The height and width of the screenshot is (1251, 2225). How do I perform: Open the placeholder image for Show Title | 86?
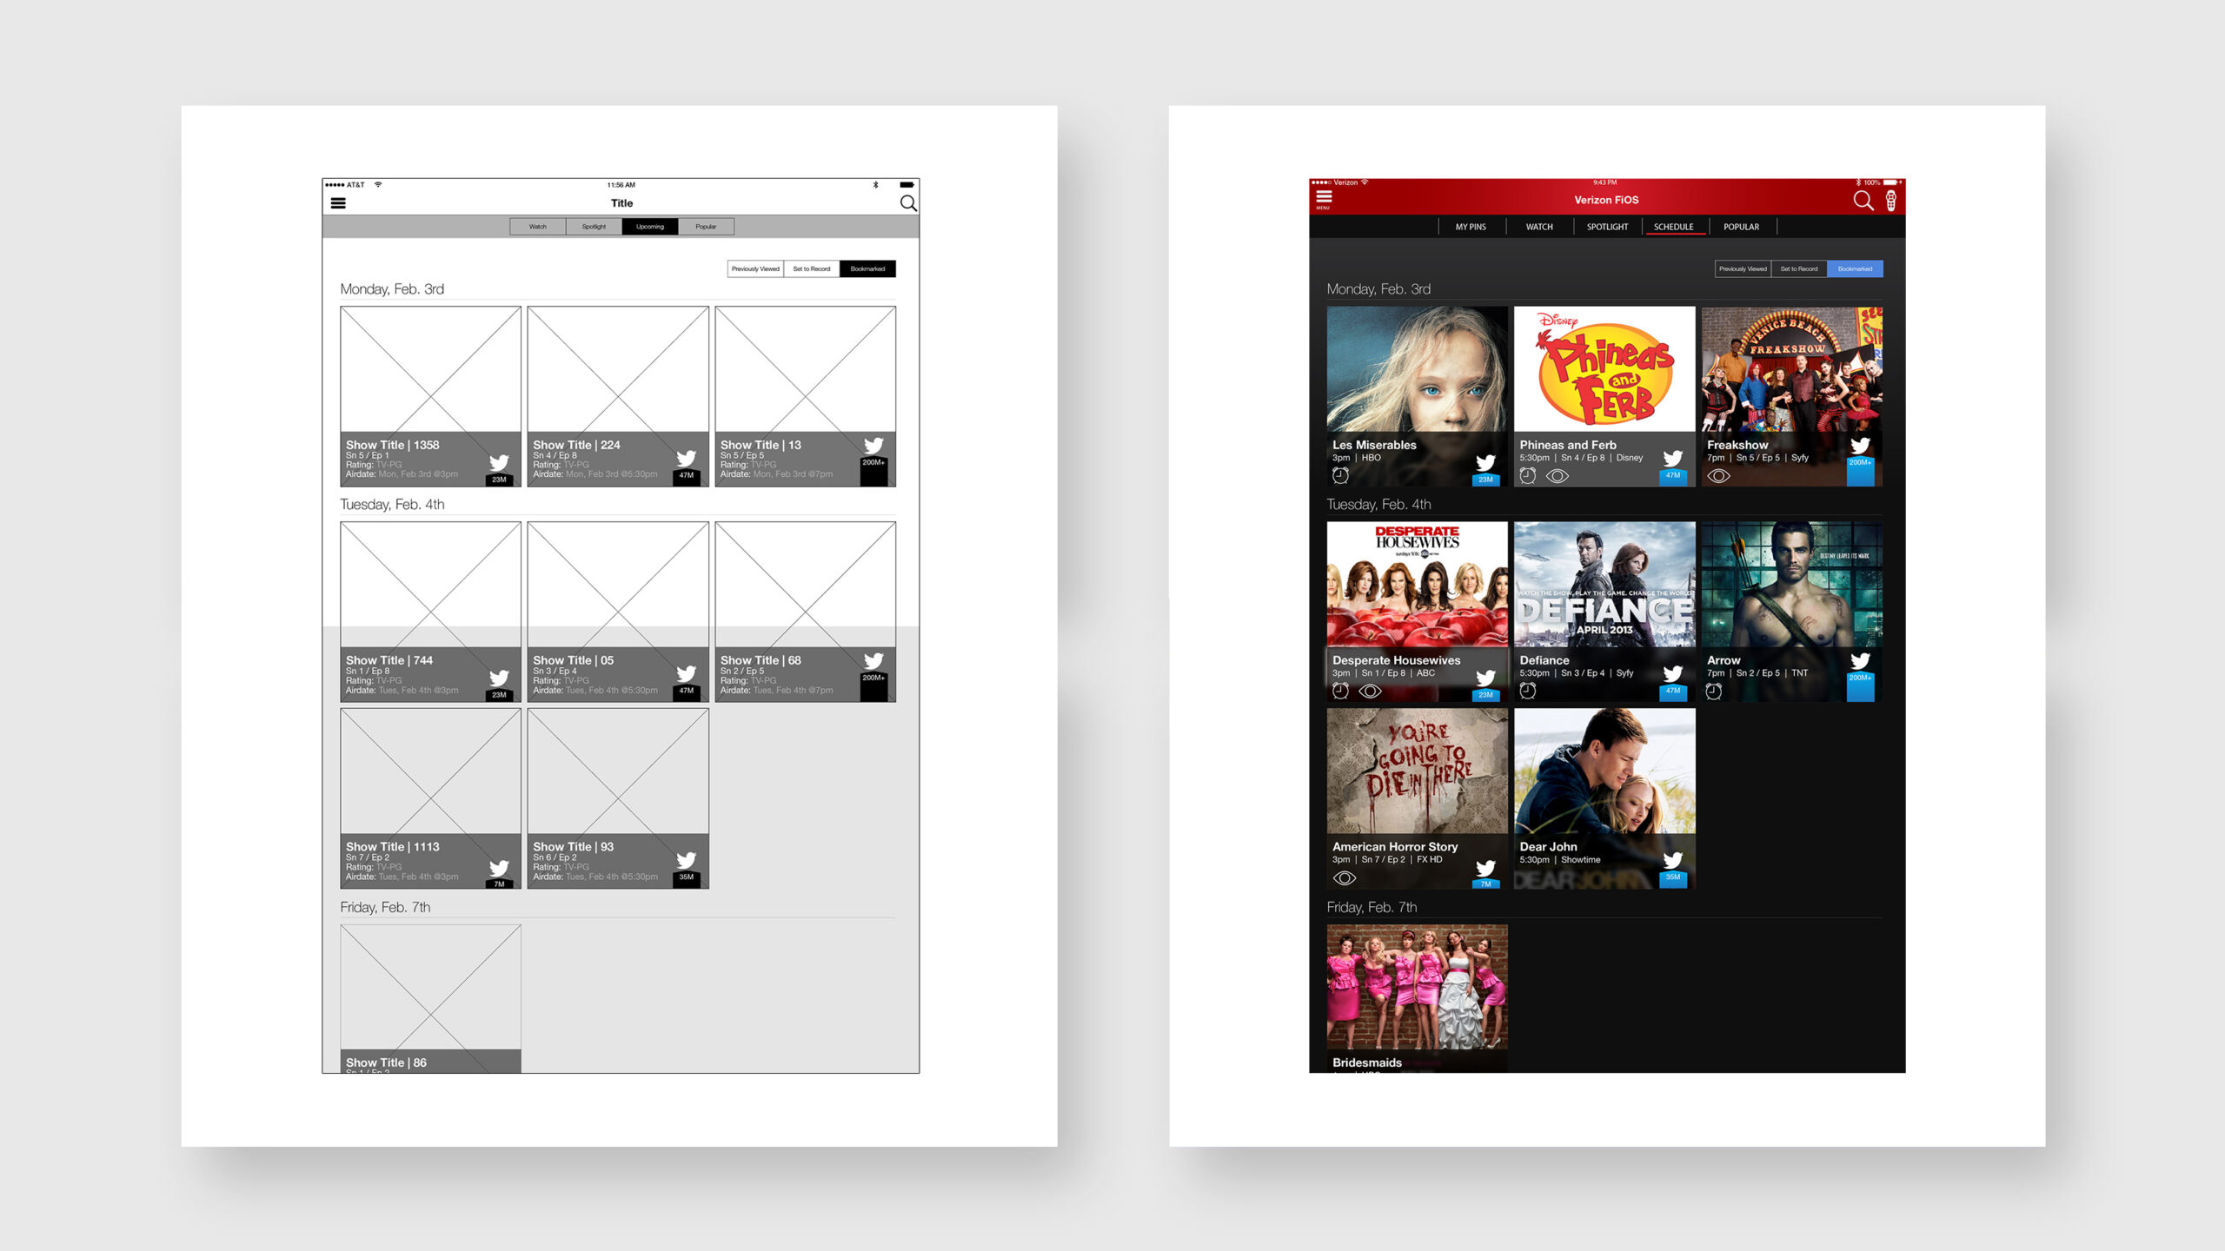(430, 988)
